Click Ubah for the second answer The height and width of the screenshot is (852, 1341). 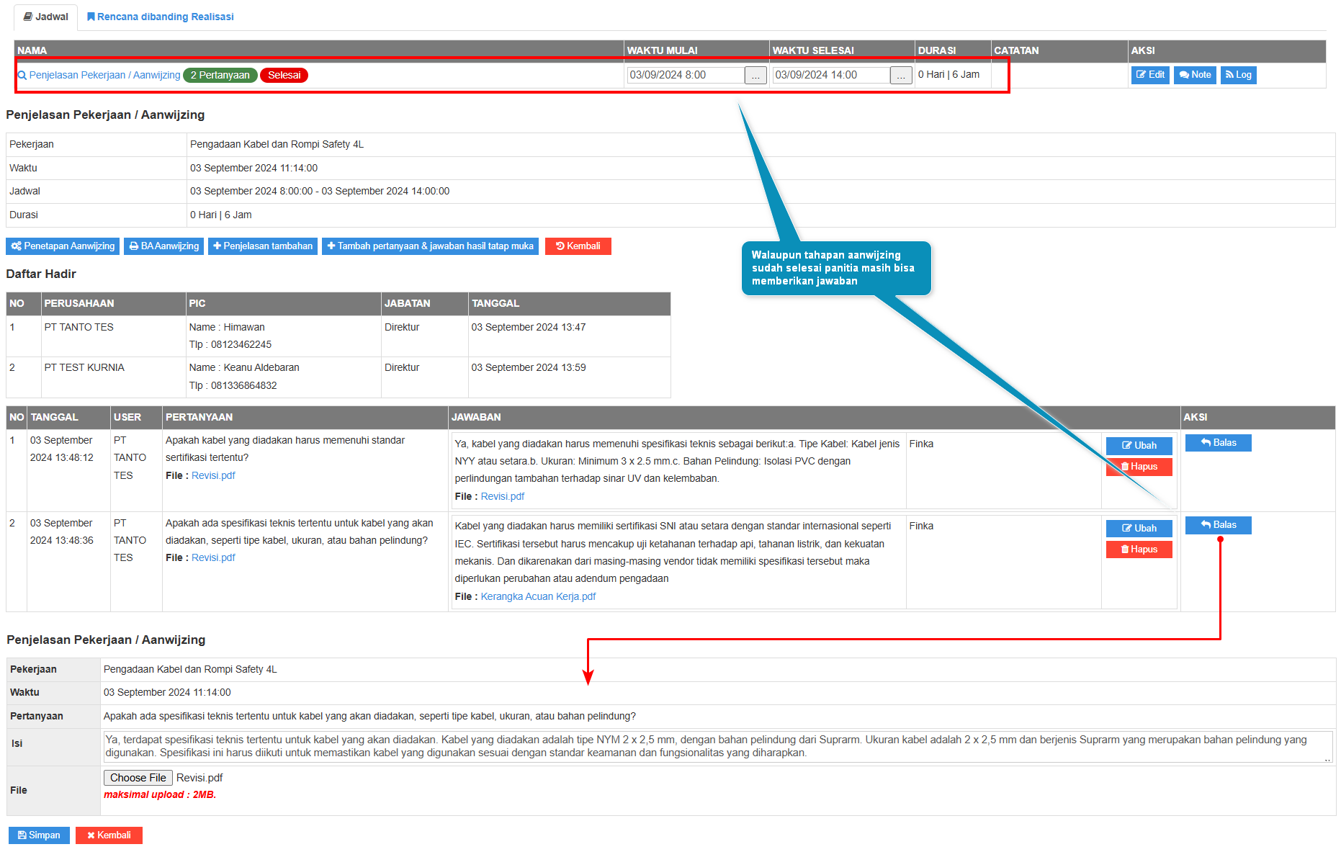[x=1139, y=529]
